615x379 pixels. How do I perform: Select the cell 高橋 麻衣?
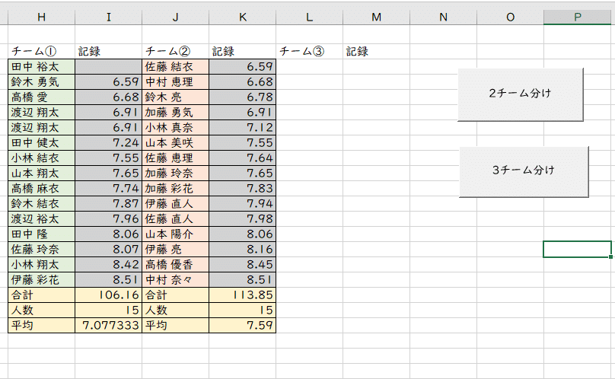click(41, 189)
